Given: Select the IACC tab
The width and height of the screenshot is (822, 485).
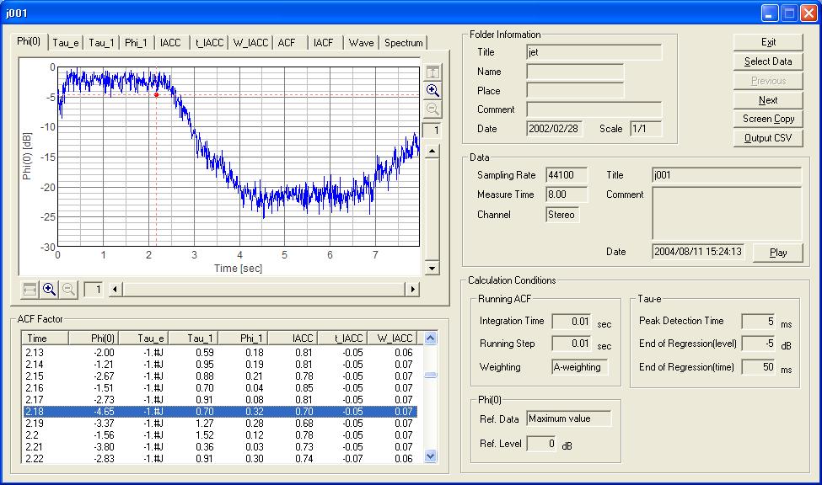Looking at the screenshot, I should point(170,43).
